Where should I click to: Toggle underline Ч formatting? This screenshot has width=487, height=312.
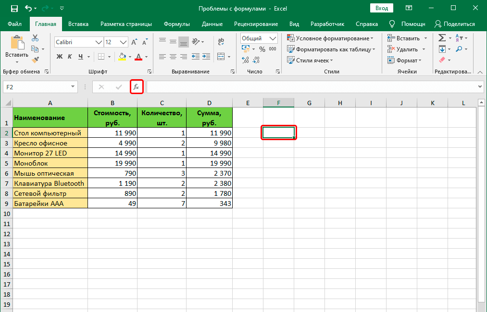pos(81,57)
